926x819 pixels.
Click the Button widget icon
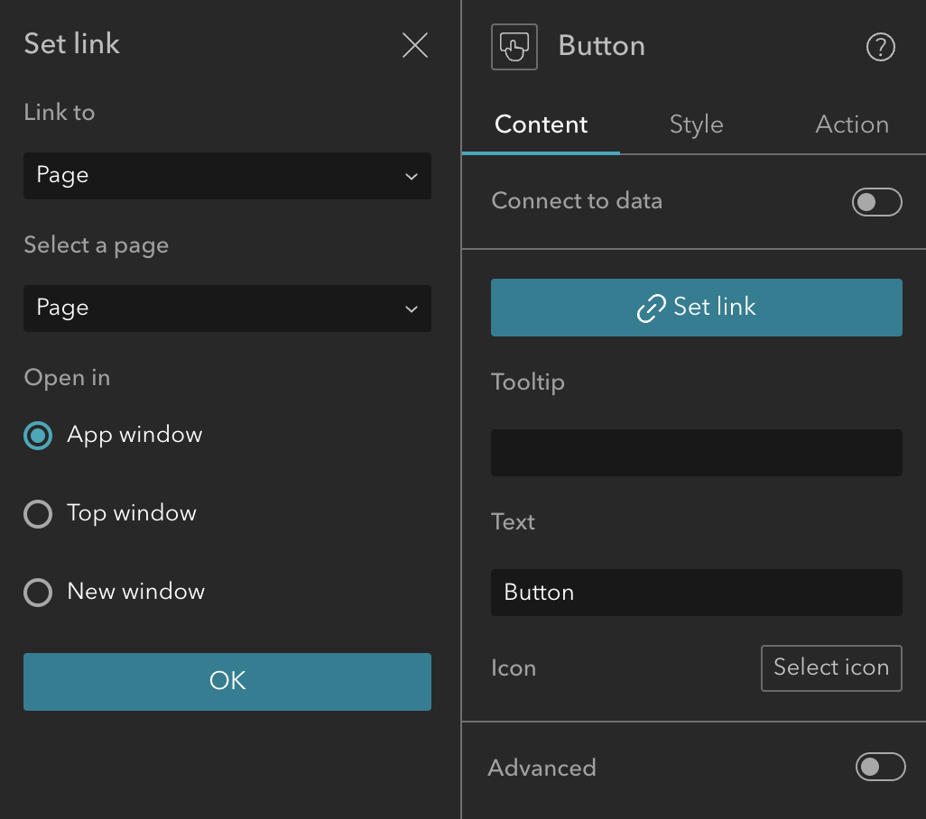point(513,45)
